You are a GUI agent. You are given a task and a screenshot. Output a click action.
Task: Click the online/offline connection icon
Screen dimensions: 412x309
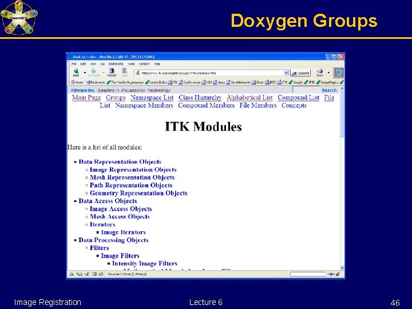point(331,274)
